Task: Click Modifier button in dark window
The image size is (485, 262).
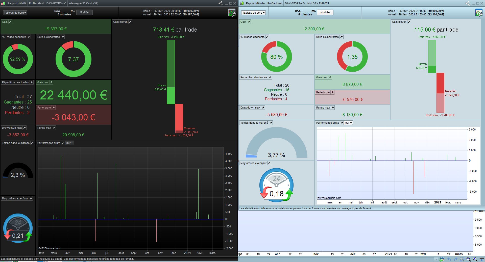Action: click(85, 12)
